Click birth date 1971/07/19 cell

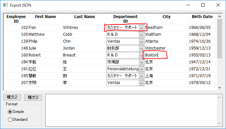[202, 76]
